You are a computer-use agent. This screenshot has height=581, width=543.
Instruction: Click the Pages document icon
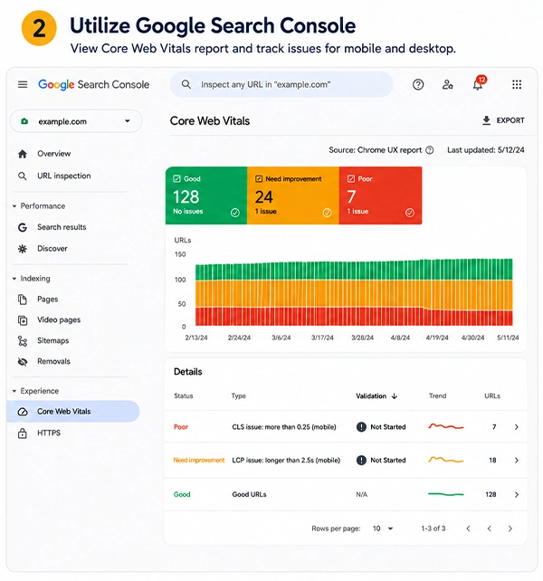23,300
